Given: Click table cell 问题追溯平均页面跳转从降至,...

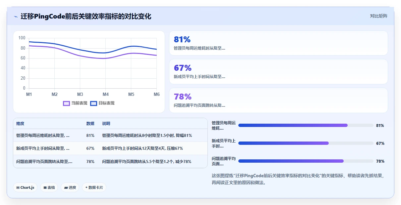Looking at the screenshot, I should point(44,162).
